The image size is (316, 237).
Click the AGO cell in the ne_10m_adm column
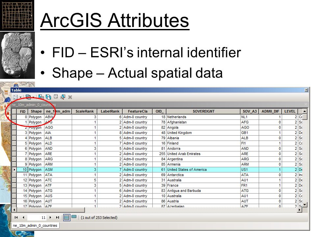tap(58, 128)
